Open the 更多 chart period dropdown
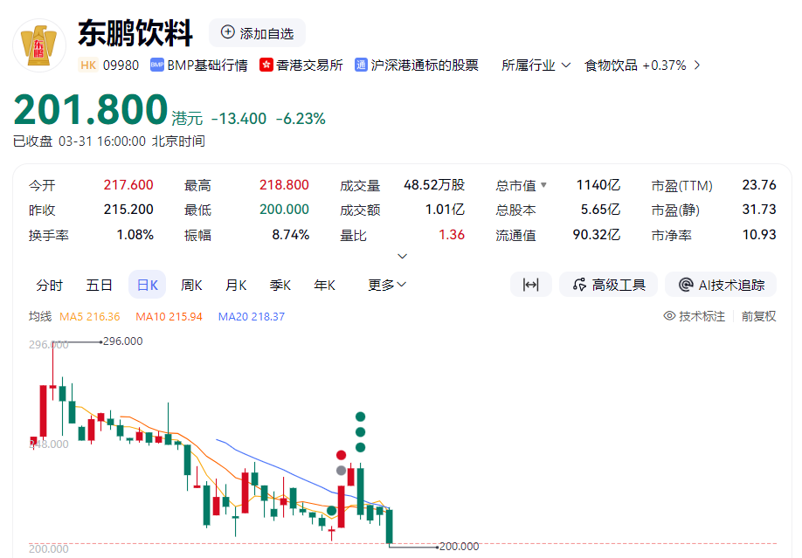Screen dimensions: 802x558 coord(386,285)
